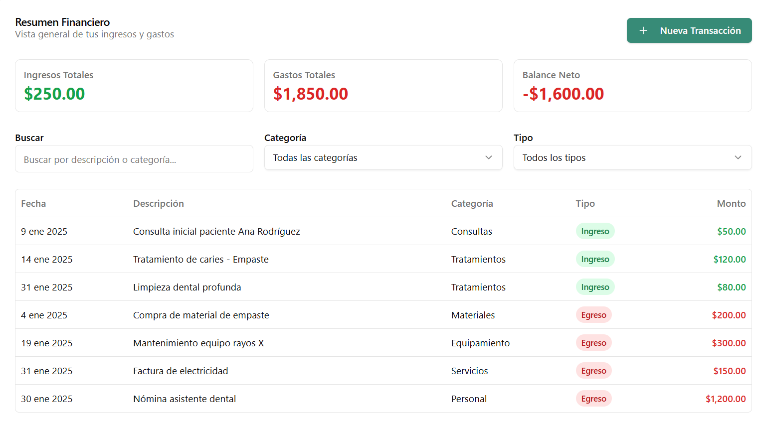Open the Todas las categorías dropdown
The width and height of the screenshot is (761, 426).
tap(383, 157)
